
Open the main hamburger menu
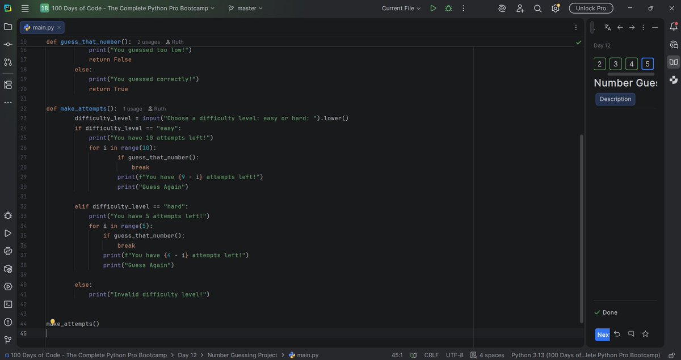pos(25,9)
